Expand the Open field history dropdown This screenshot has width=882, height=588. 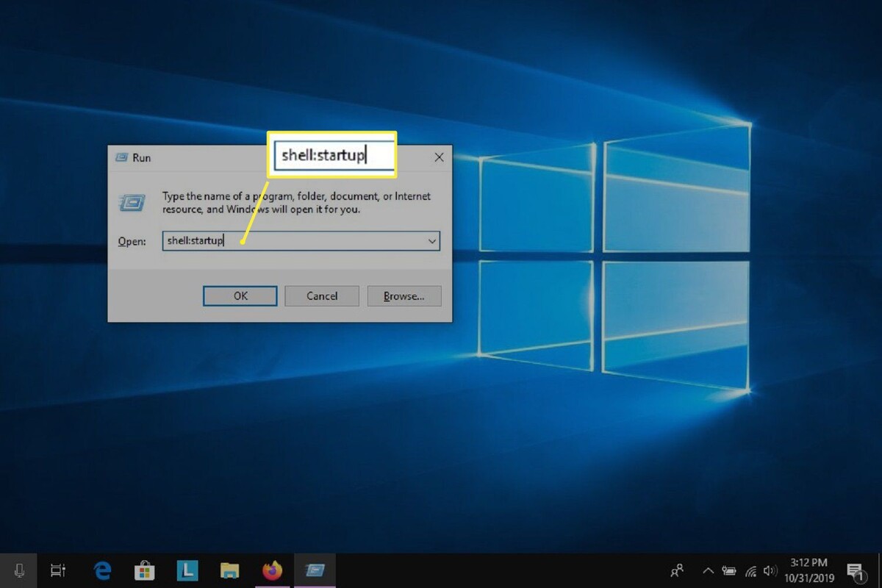click(432, 241)
